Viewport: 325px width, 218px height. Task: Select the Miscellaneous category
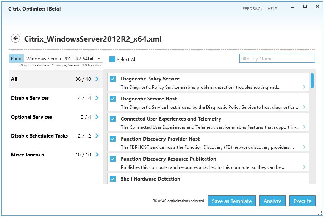pos(28,155)
